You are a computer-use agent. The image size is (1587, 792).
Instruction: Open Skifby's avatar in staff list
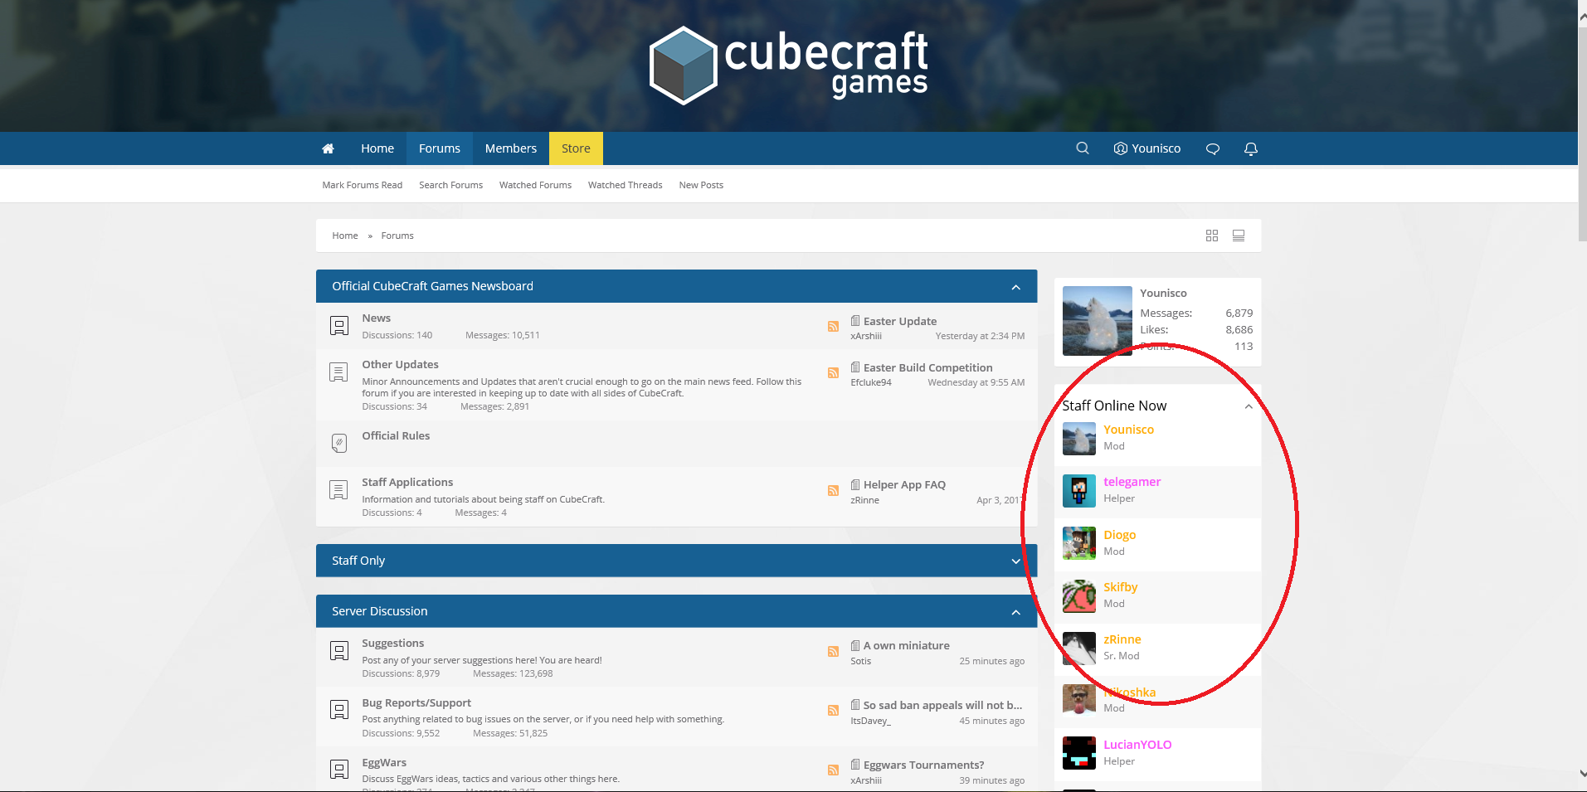1079,596
